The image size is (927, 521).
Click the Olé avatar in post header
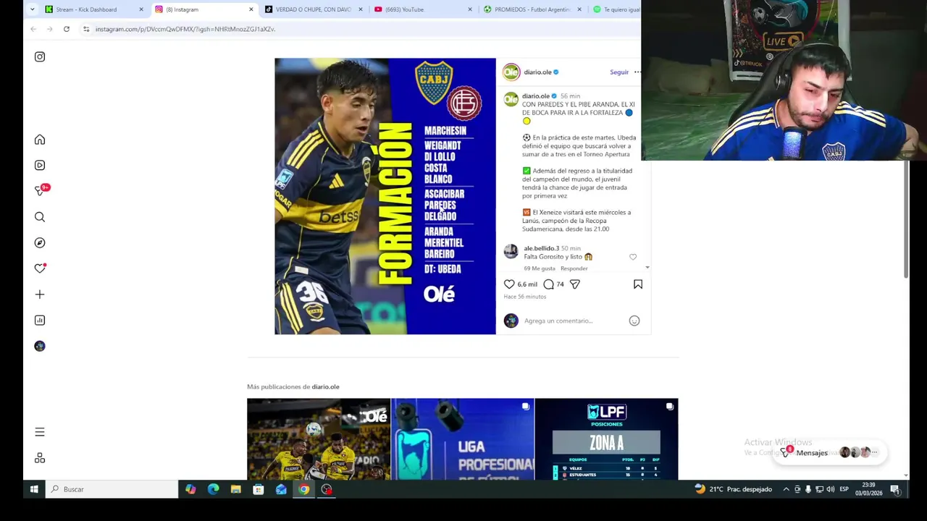pos(511,72)
